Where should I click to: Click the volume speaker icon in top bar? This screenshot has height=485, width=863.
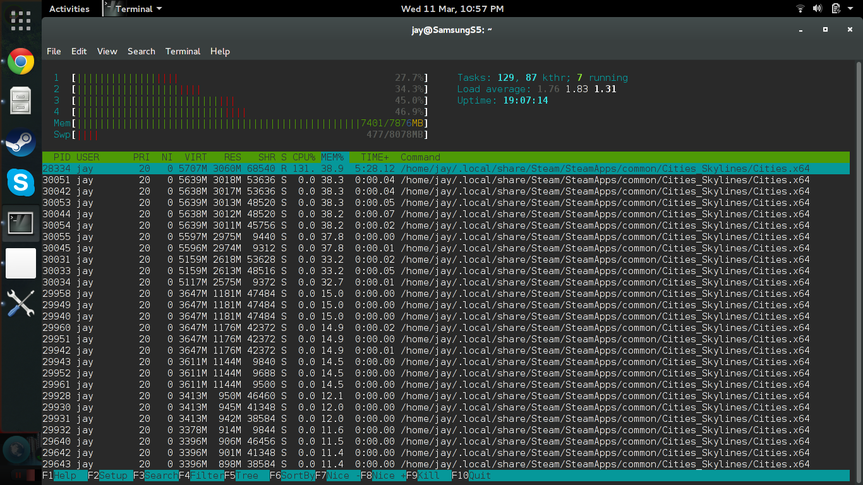tap(818, 9)
